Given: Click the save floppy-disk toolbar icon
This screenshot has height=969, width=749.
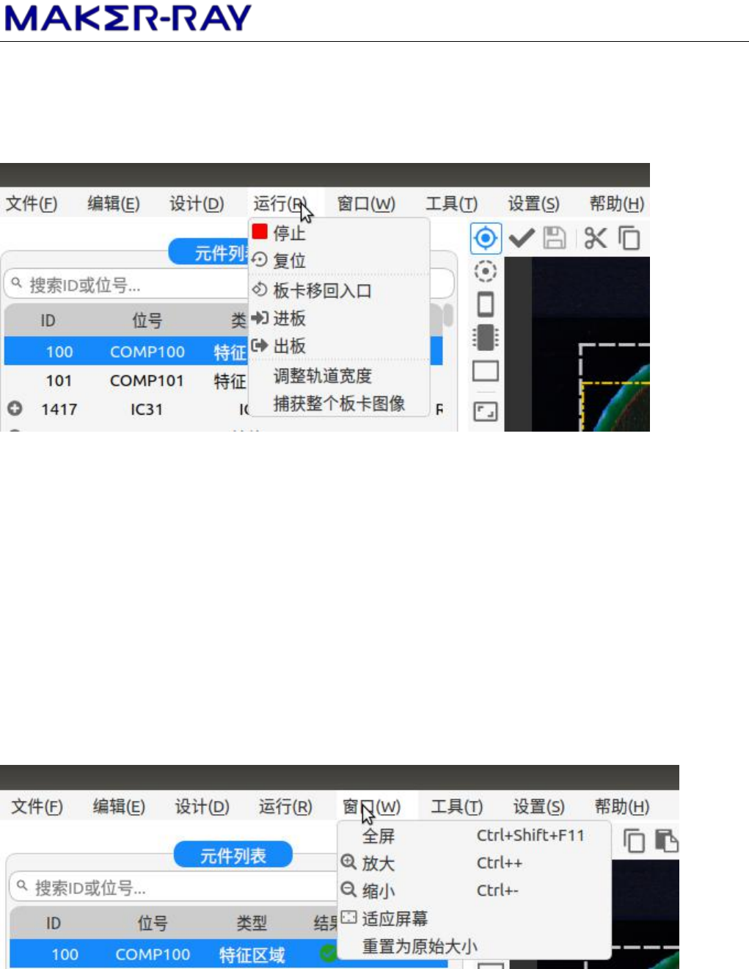Looking at the screenshot, I should pos(555,238).
